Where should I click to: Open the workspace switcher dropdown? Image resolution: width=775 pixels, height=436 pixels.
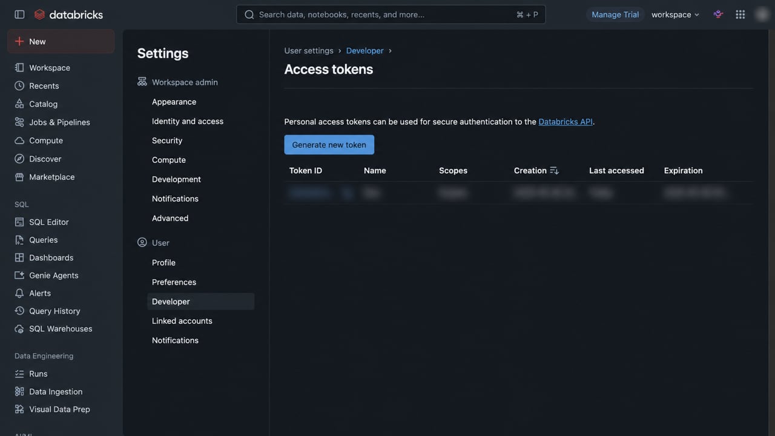(x=676, y=15)
